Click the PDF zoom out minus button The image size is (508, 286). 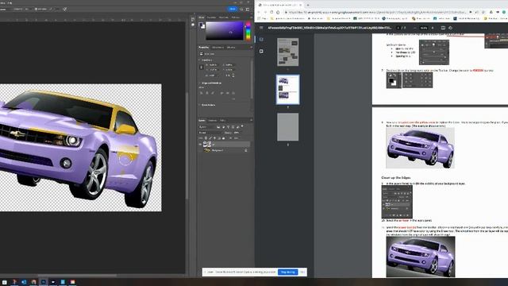point(415,28)
